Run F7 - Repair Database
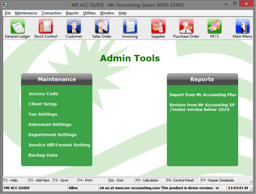The image size is (256, 194). pyautogui.click(x=217, y=180)
